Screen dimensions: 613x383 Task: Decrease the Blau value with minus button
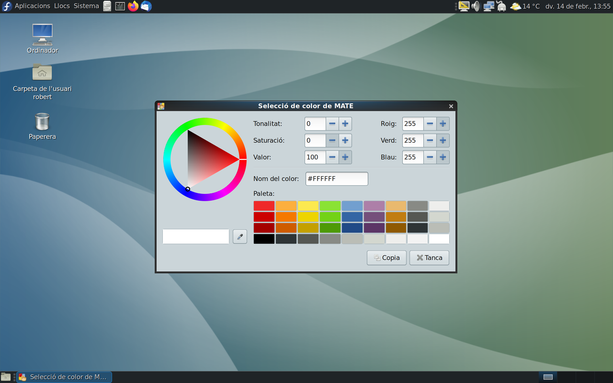click(430, 157)
